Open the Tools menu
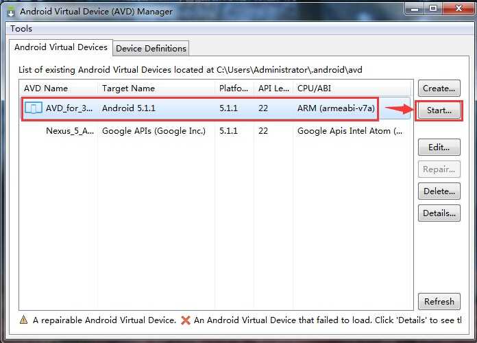This screenshot has height=343, width=477. pyautogui.click(x=21, y=29)
